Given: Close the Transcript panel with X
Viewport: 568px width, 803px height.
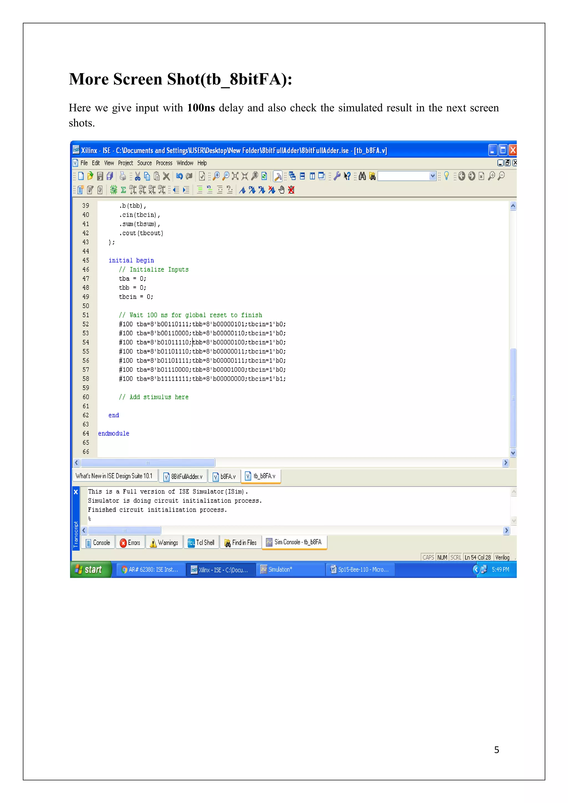Looking at the screenshot, I should [x=75, y=492].
